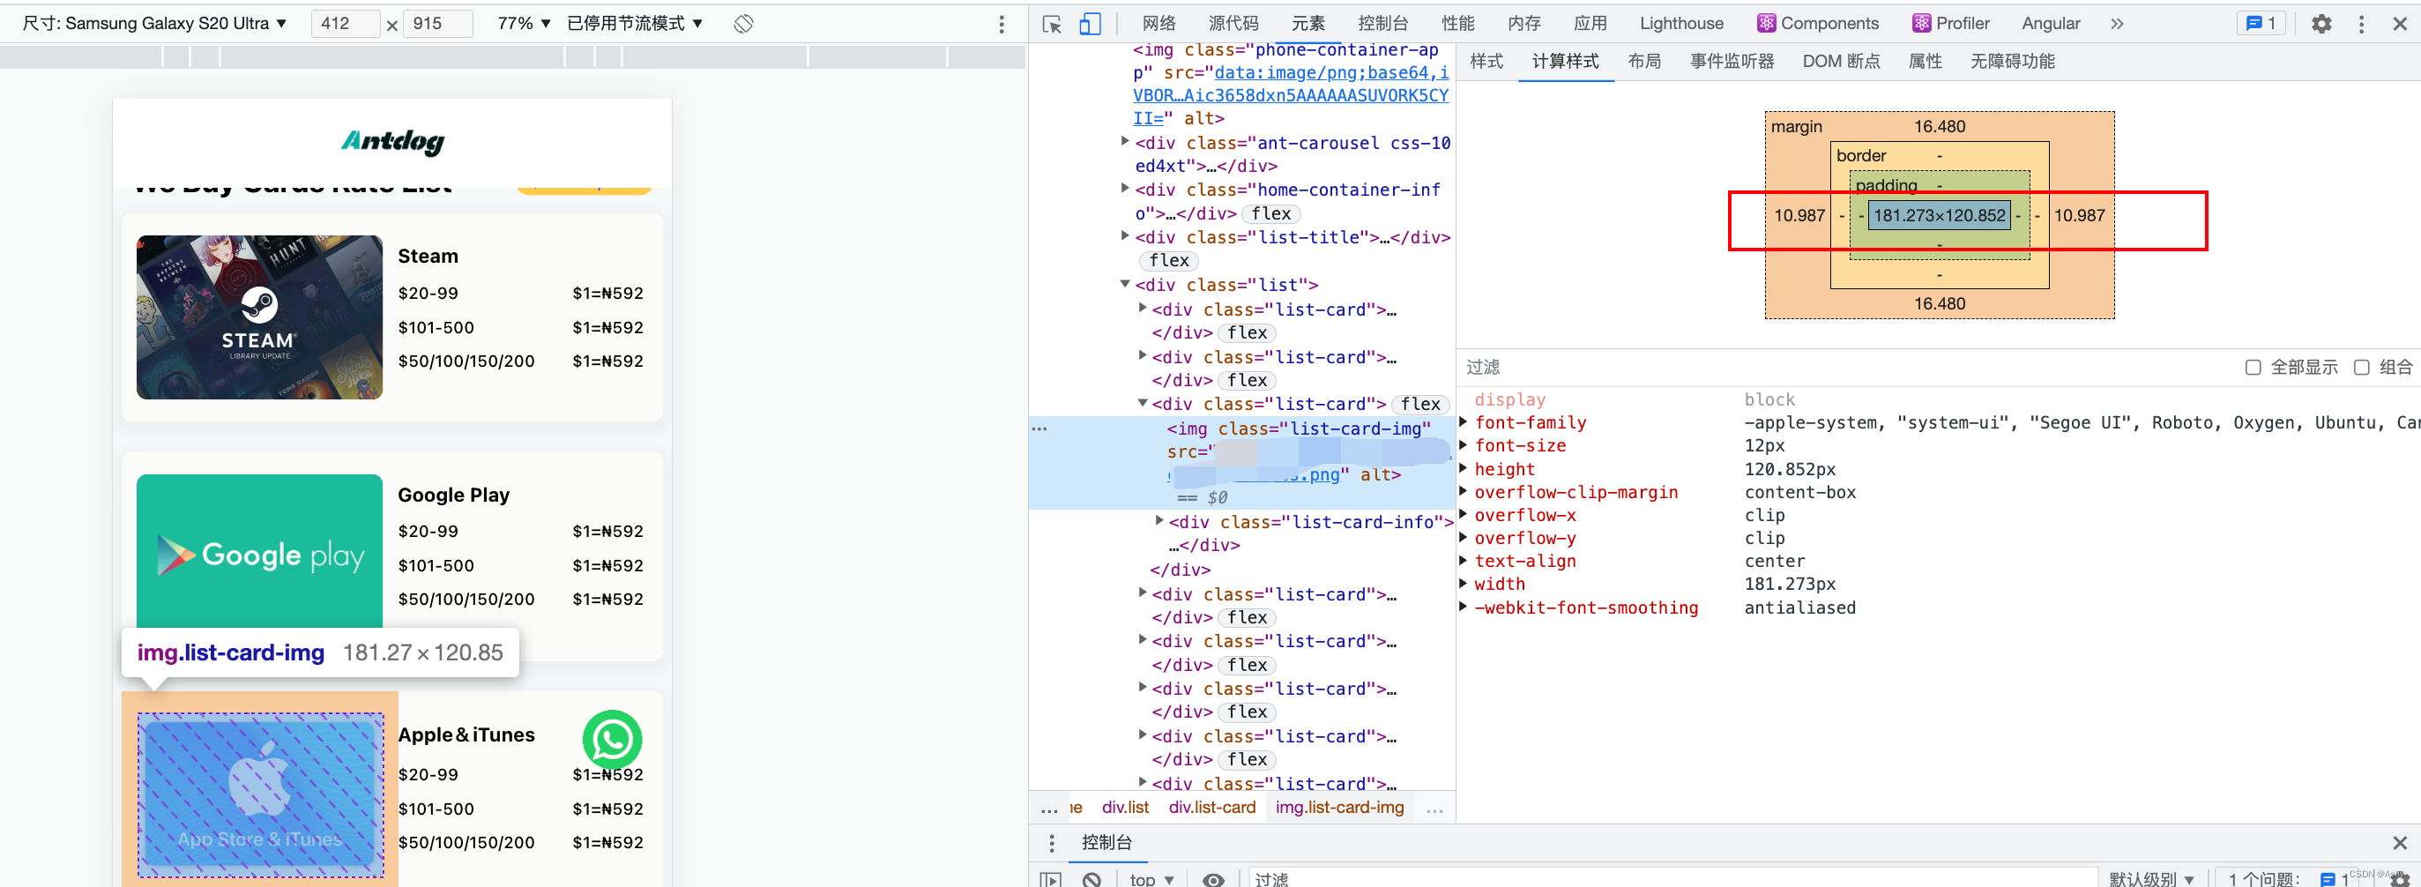
Task: Open row actions dots beside selected img node
Action: point(1039,429)
